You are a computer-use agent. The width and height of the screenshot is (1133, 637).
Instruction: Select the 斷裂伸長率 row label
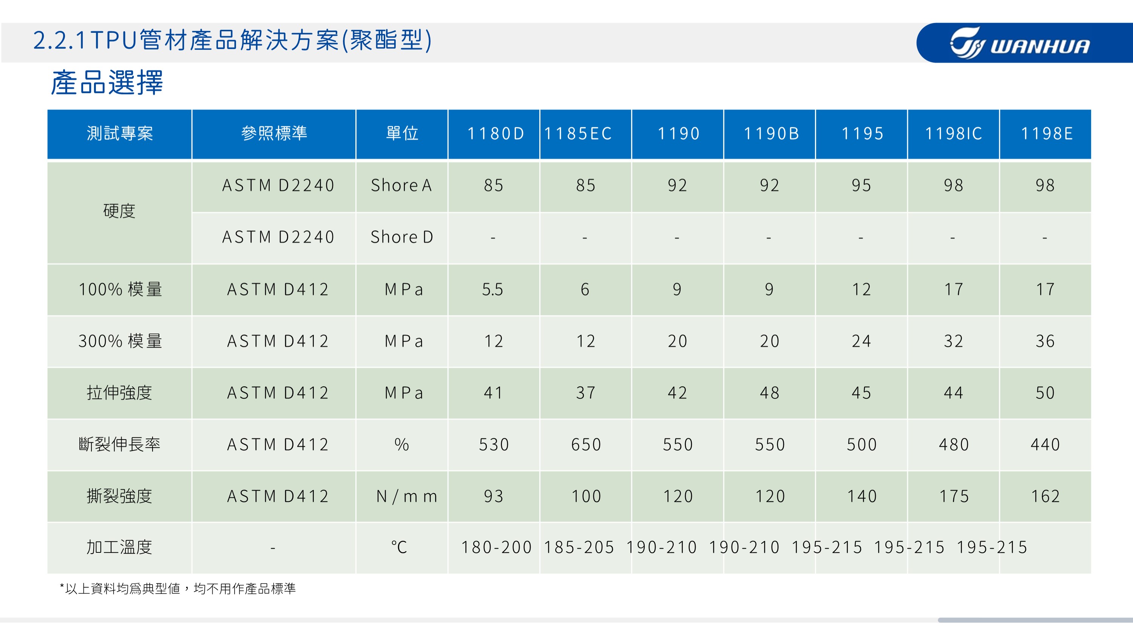point(119,444)
